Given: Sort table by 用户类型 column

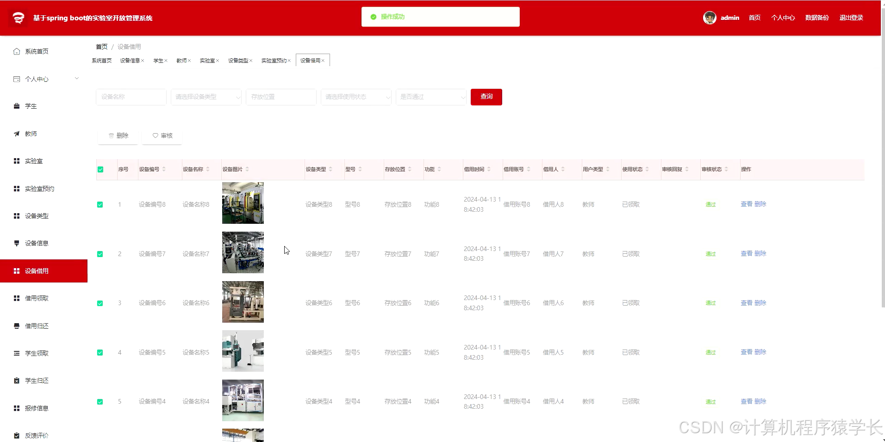Looking at the screenshot, I should pos(608,169).
